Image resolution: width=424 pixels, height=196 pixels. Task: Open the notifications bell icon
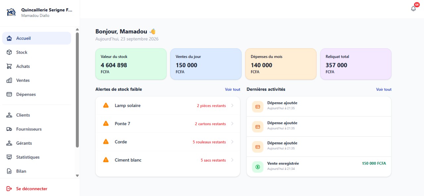(413, 9)
